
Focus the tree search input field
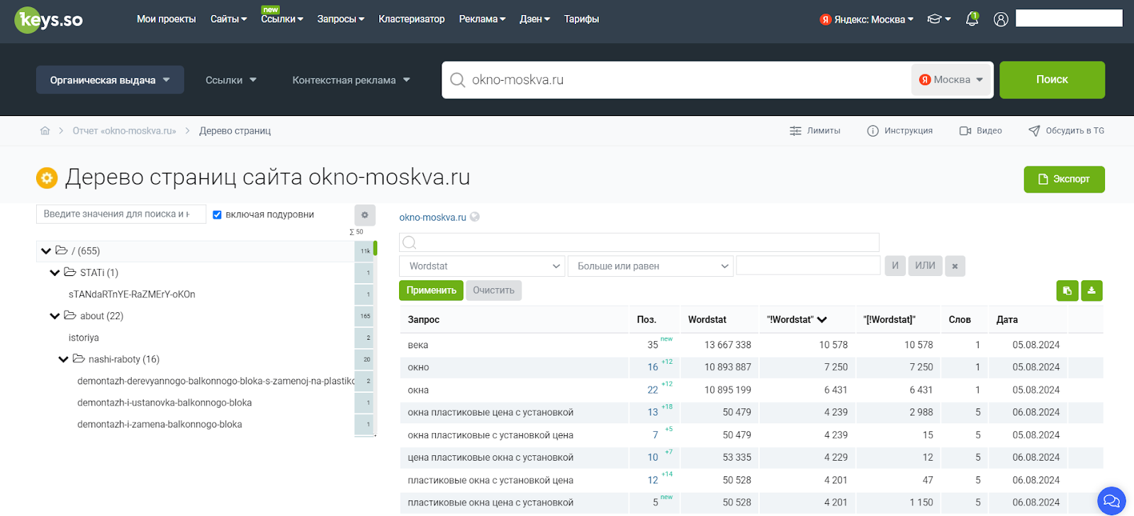pos(120,214)
